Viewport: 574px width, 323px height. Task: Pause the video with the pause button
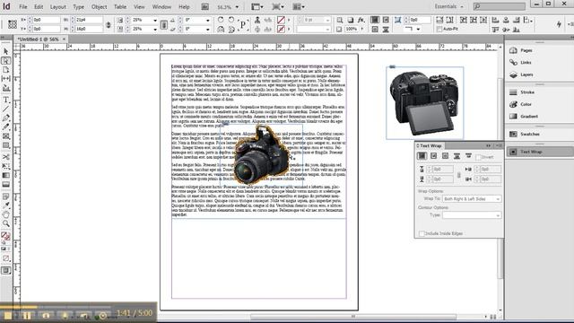(27, 315)
